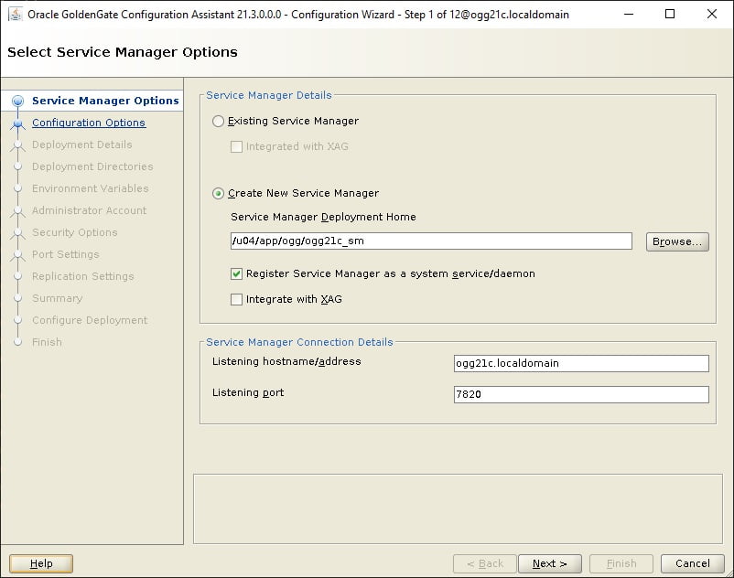Screen dimensions: 734x578
Task: Click the Listening hostname/address input field
Action: [581, 363]
